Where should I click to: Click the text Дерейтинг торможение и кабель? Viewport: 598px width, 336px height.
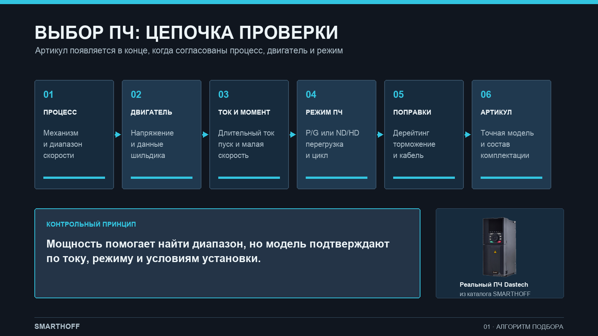[414, 144]
